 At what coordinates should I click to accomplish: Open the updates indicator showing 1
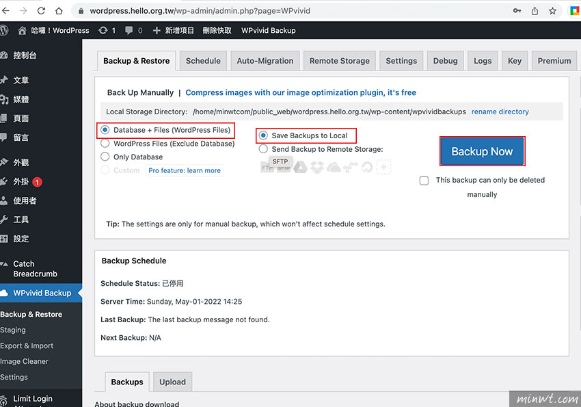pyautogui.click(x=107, y=30)
